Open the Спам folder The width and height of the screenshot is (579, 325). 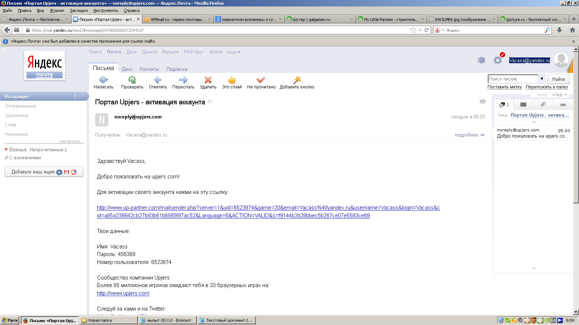point(10,125)
